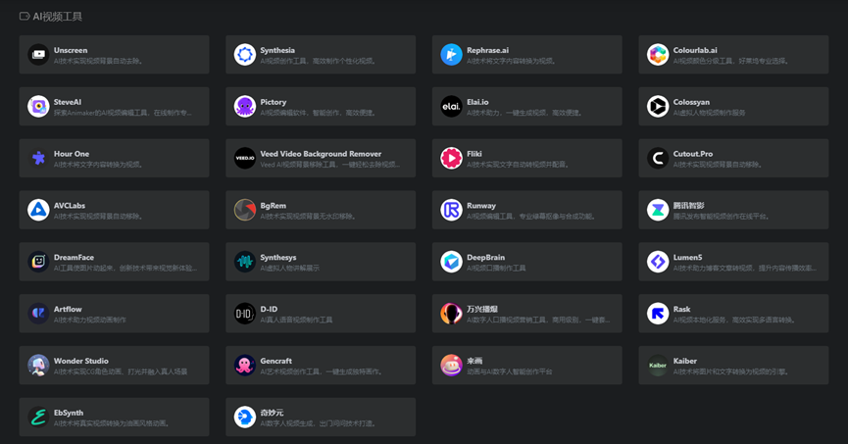The height and width of the screenshot is (444, 848).
Task: Click the VEED.IO logo icon
Action: [x=245, y=158]
